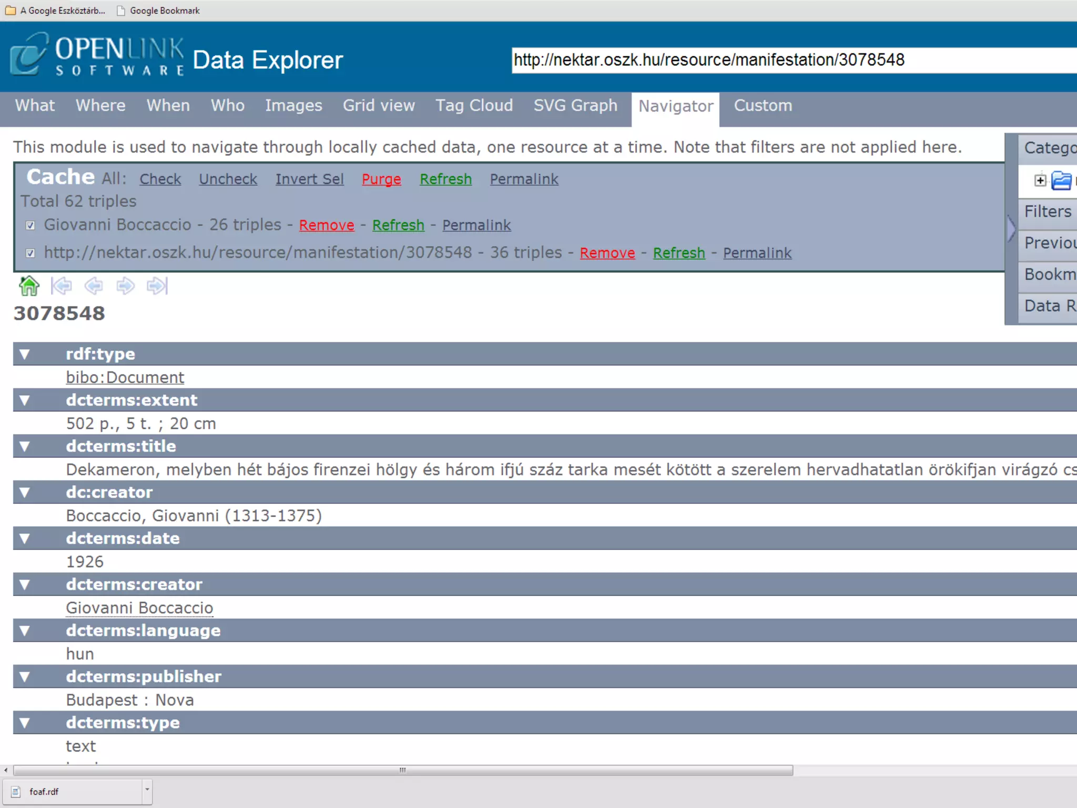The image size is (1077, 808).
Task: Click the OpenLink Software logo
Action: point(97,56)
